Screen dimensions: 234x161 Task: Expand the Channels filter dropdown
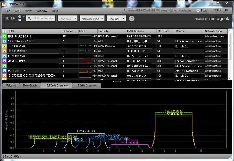[67, 18]
